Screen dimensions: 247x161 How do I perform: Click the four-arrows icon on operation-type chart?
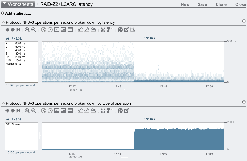pyautogui.click(x=103, y=110)
